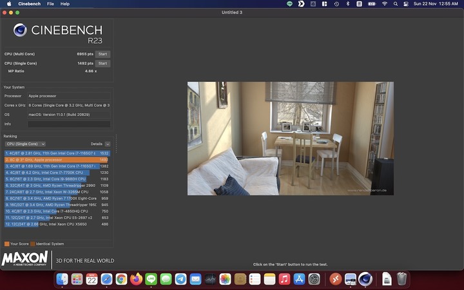This screenshot has height=290, width=464.
Task: Launch Google Chrome from the Dock
Action: point(121,279)
